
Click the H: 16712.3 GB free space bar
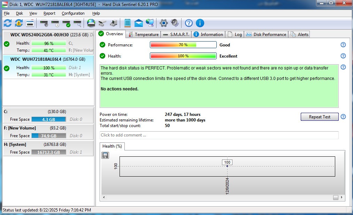coord(49,152)
